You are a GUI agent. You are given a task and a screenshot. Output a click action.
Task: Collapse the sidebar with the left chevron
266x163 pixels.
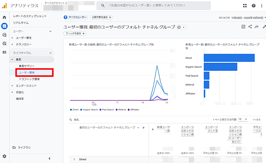click(49, 159)
